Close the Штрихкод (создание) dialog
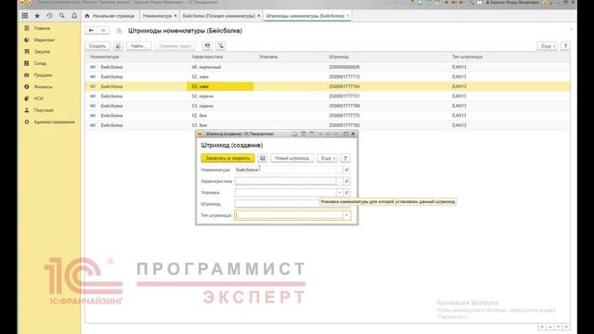 coord(353,134)
